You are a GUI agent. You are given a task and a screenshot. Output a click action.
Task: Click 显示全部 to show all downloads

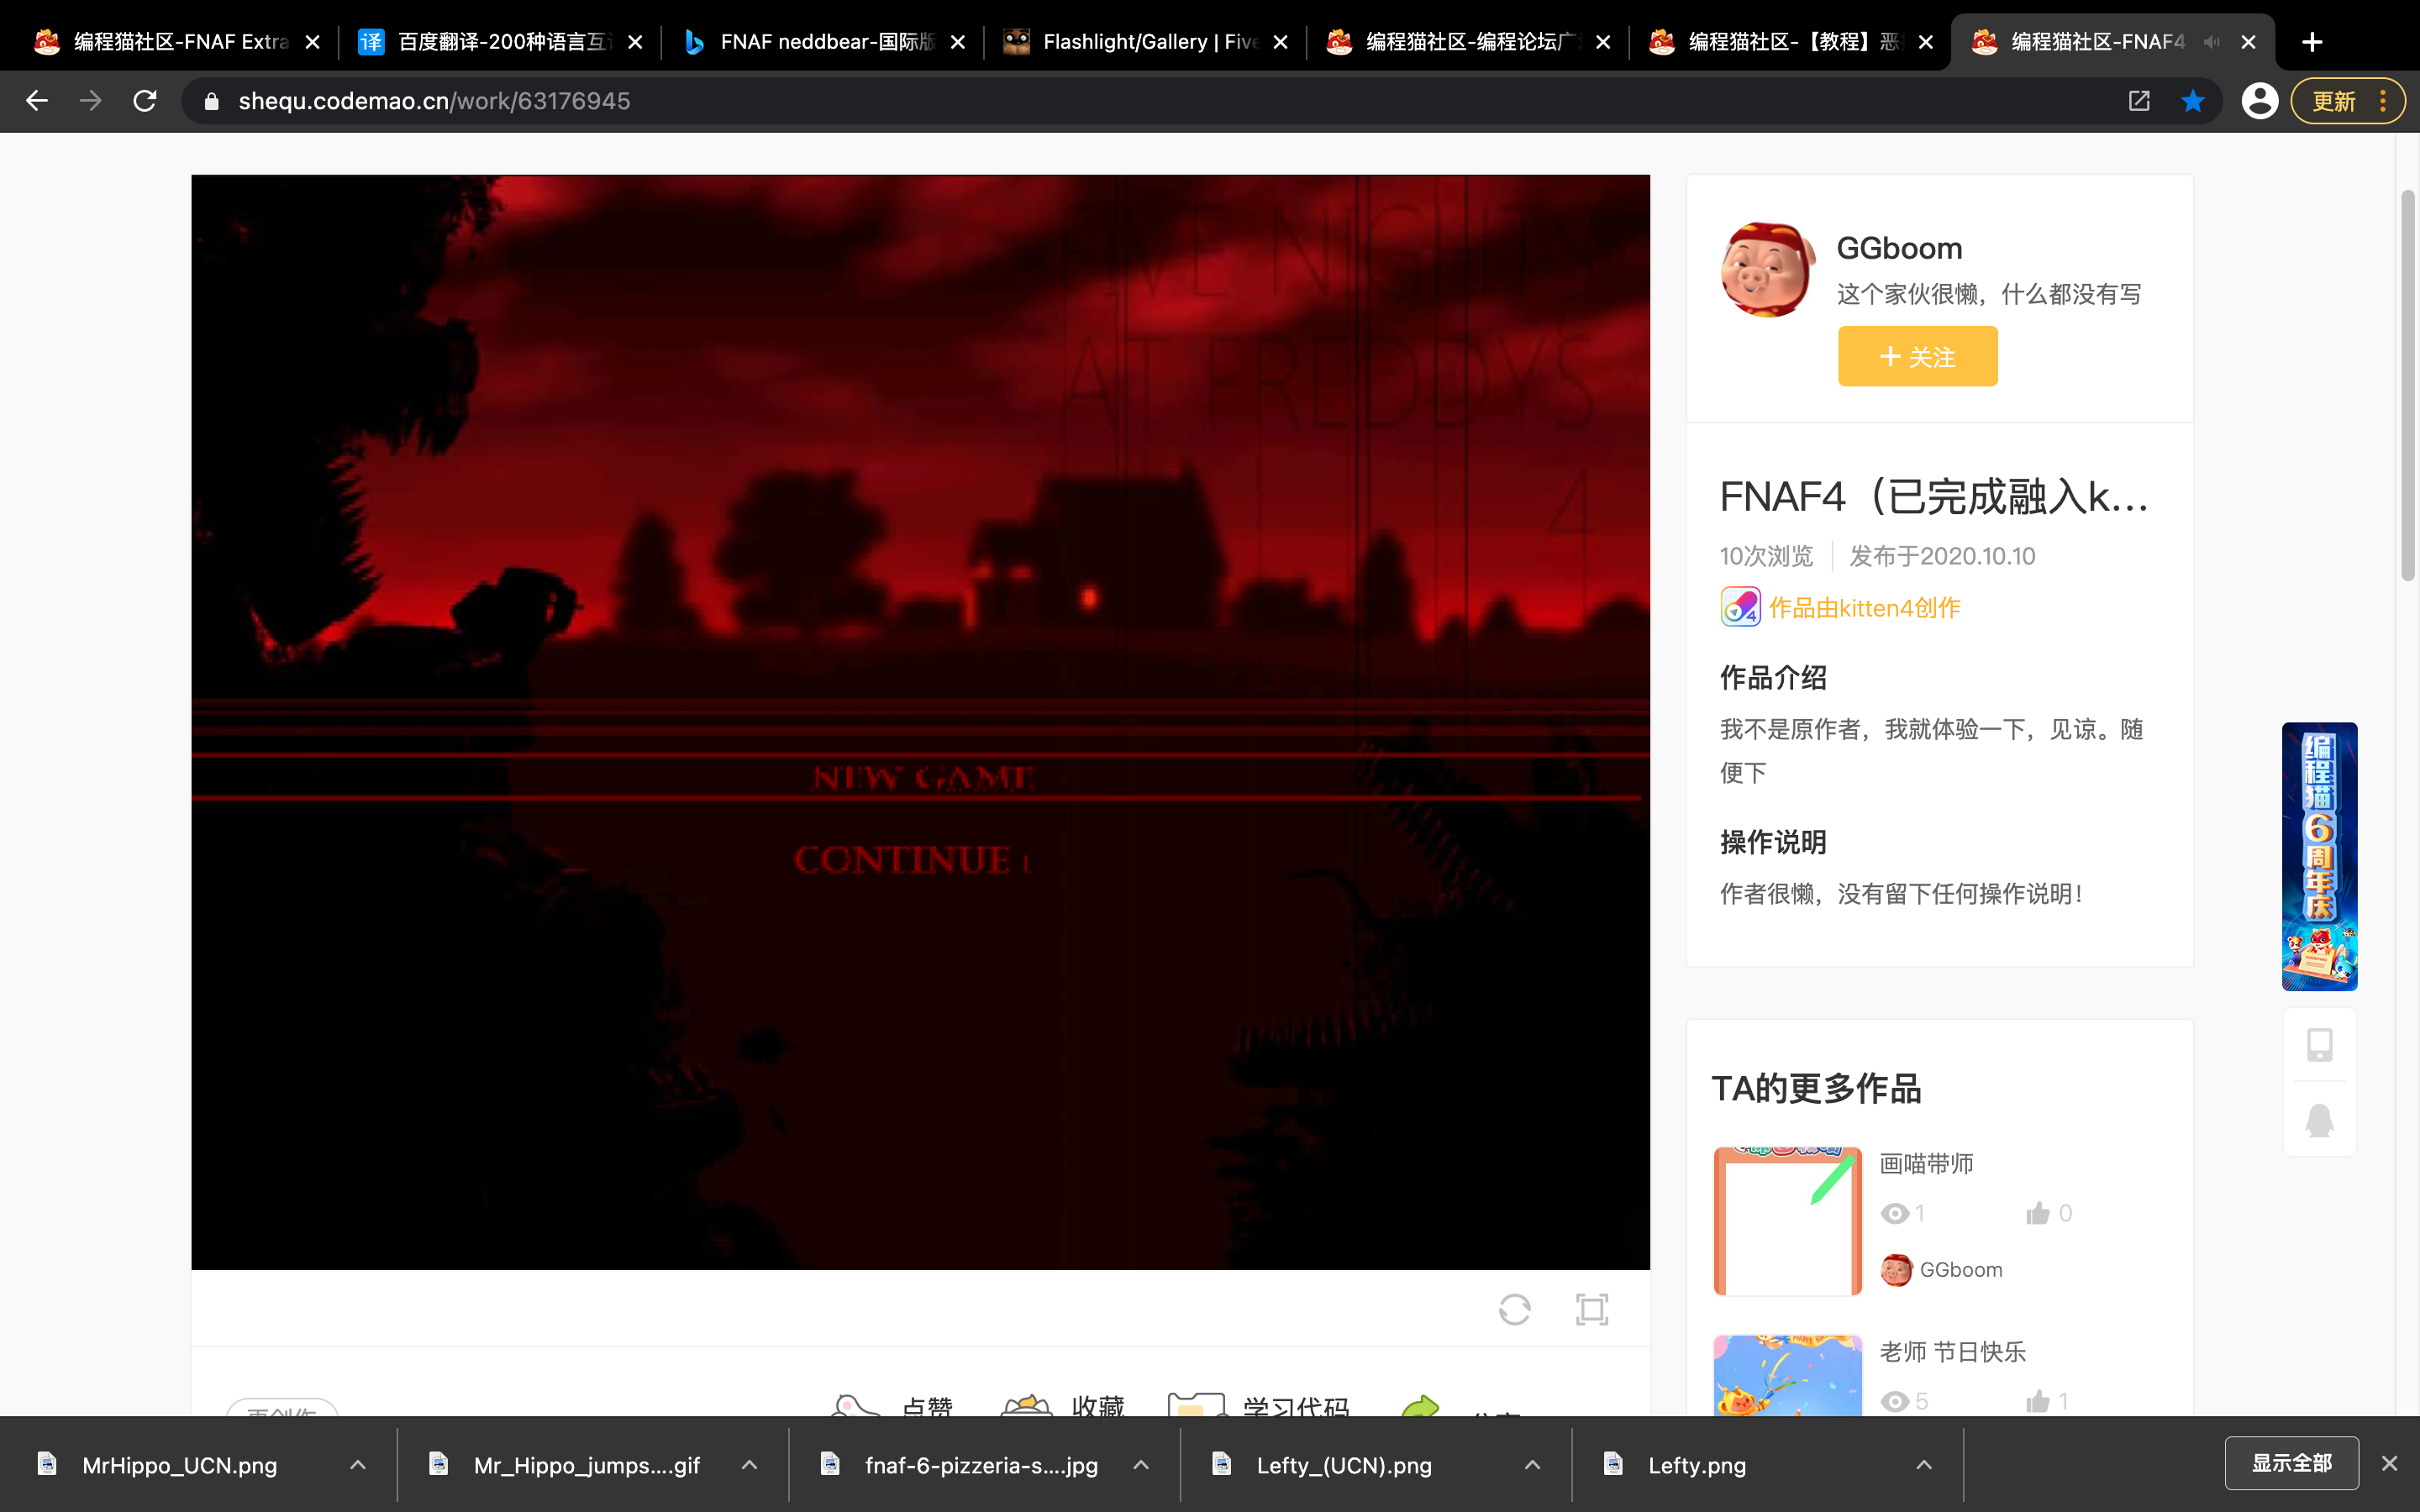tap(2291, 1463)
